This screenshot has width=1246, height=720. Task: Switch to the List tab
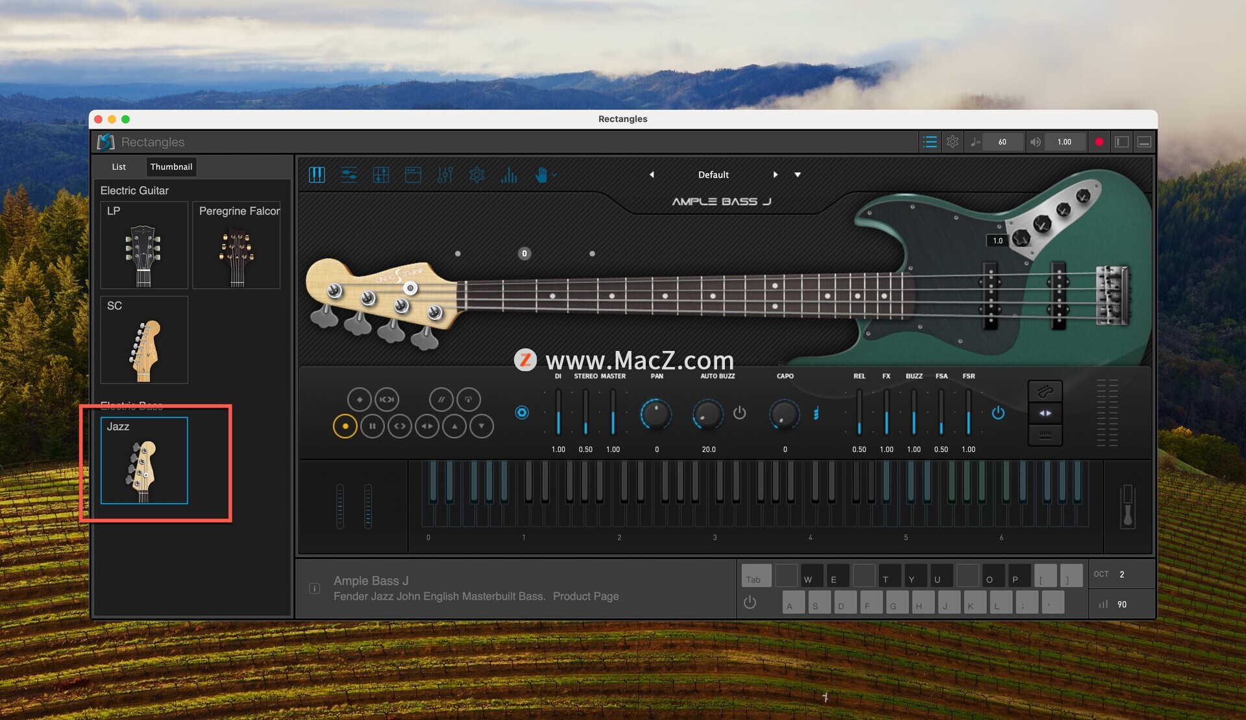click(119, 167)
